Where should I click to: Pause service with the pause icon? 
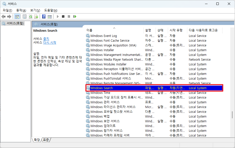(x=69, y=16)
